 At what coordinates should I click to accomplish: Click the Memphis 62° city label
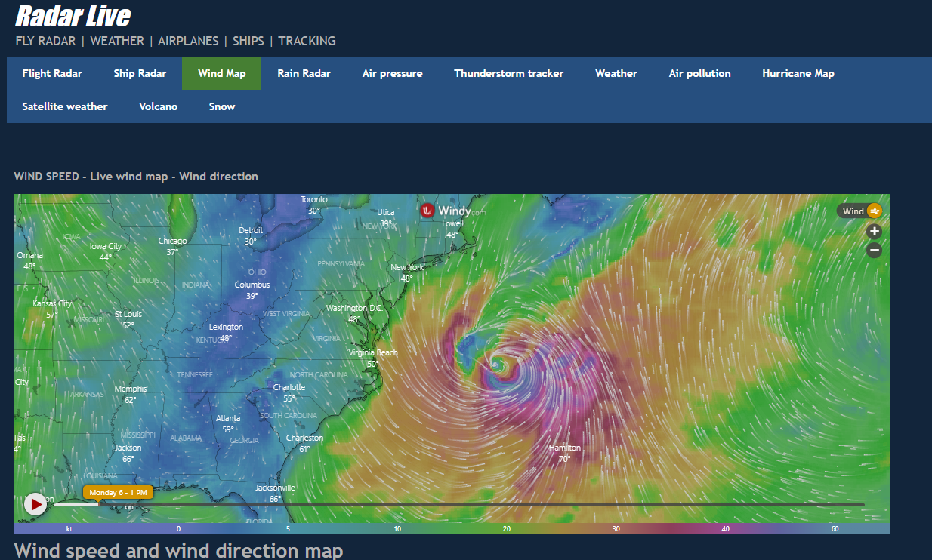tap(131, 394)
